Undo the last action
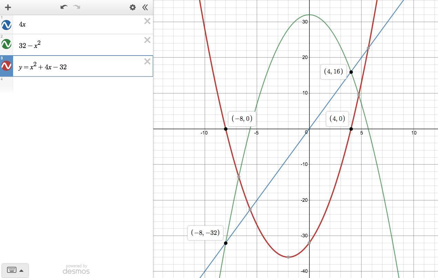The image size is (438, 278). tap(64, 7)
